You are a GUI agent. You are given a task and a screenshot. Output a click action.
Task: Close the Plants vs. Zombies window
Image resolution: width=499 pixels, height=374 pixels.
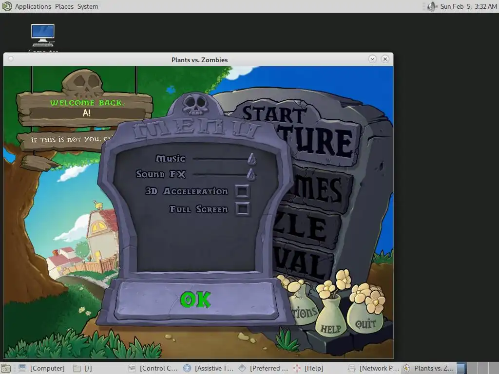(x=385, y=59)
